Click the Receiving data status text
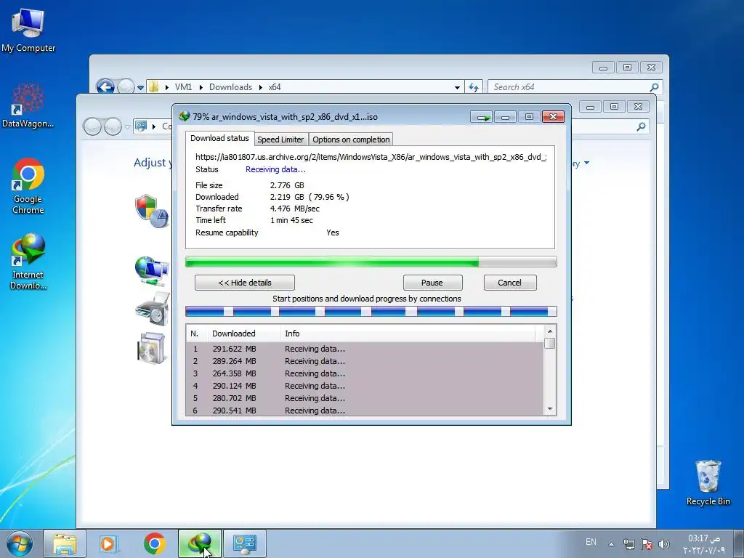Screen dimensions: 744x558 pos(275,169)
